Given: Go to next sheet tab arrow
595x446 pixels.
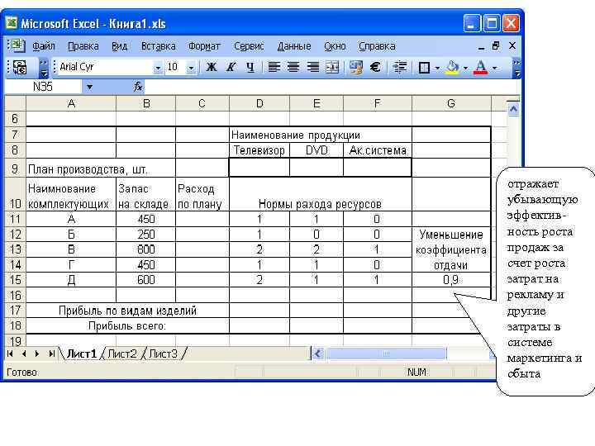Looking at the screenshot, I should 37,353.
